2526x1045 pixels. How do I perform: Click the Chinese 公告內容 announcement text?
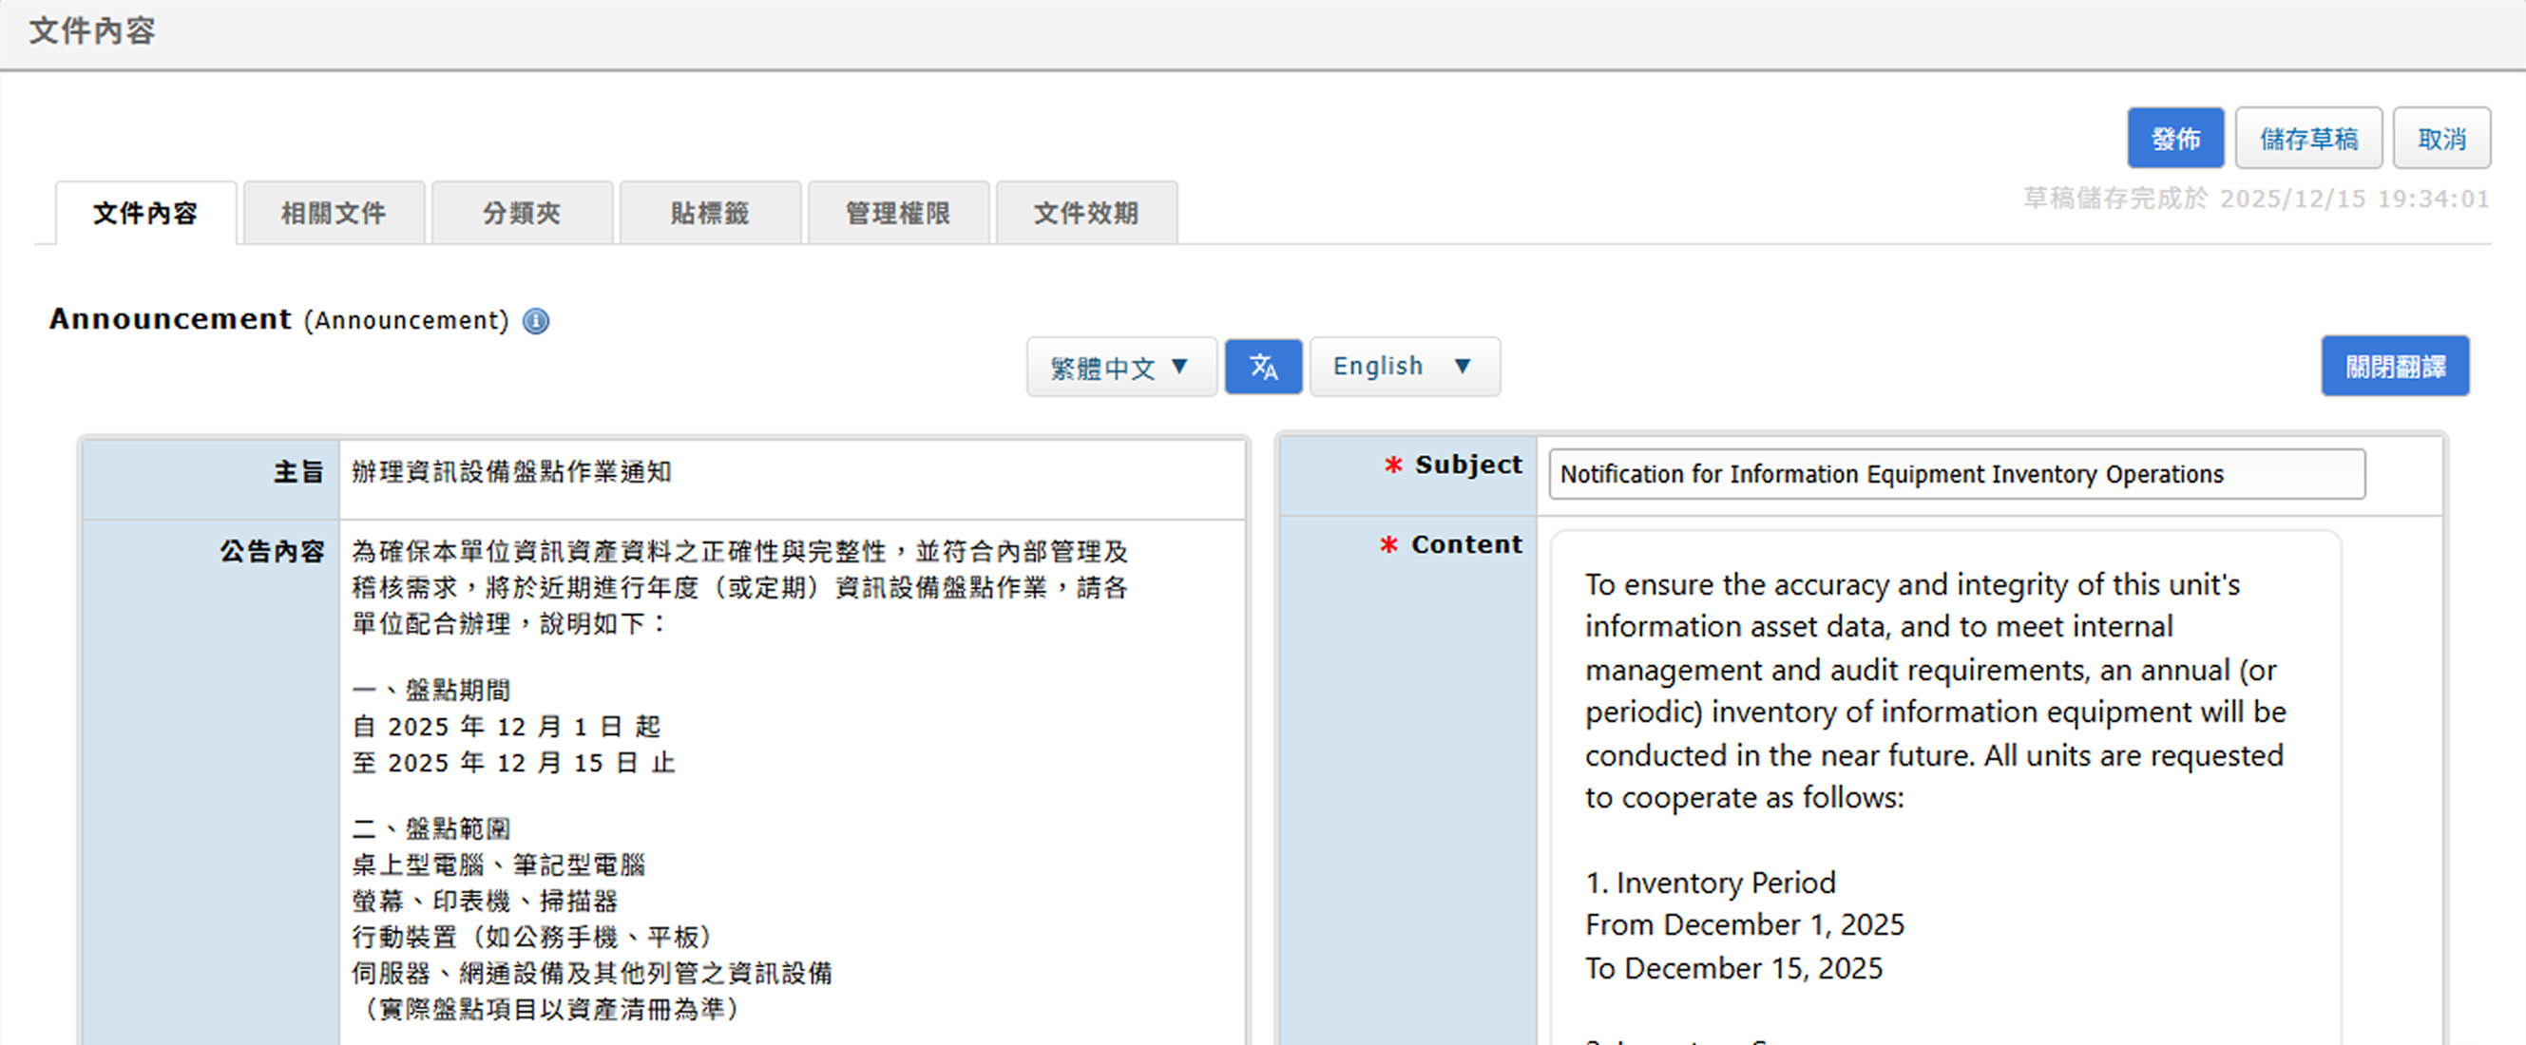click(x=739, y=586)
